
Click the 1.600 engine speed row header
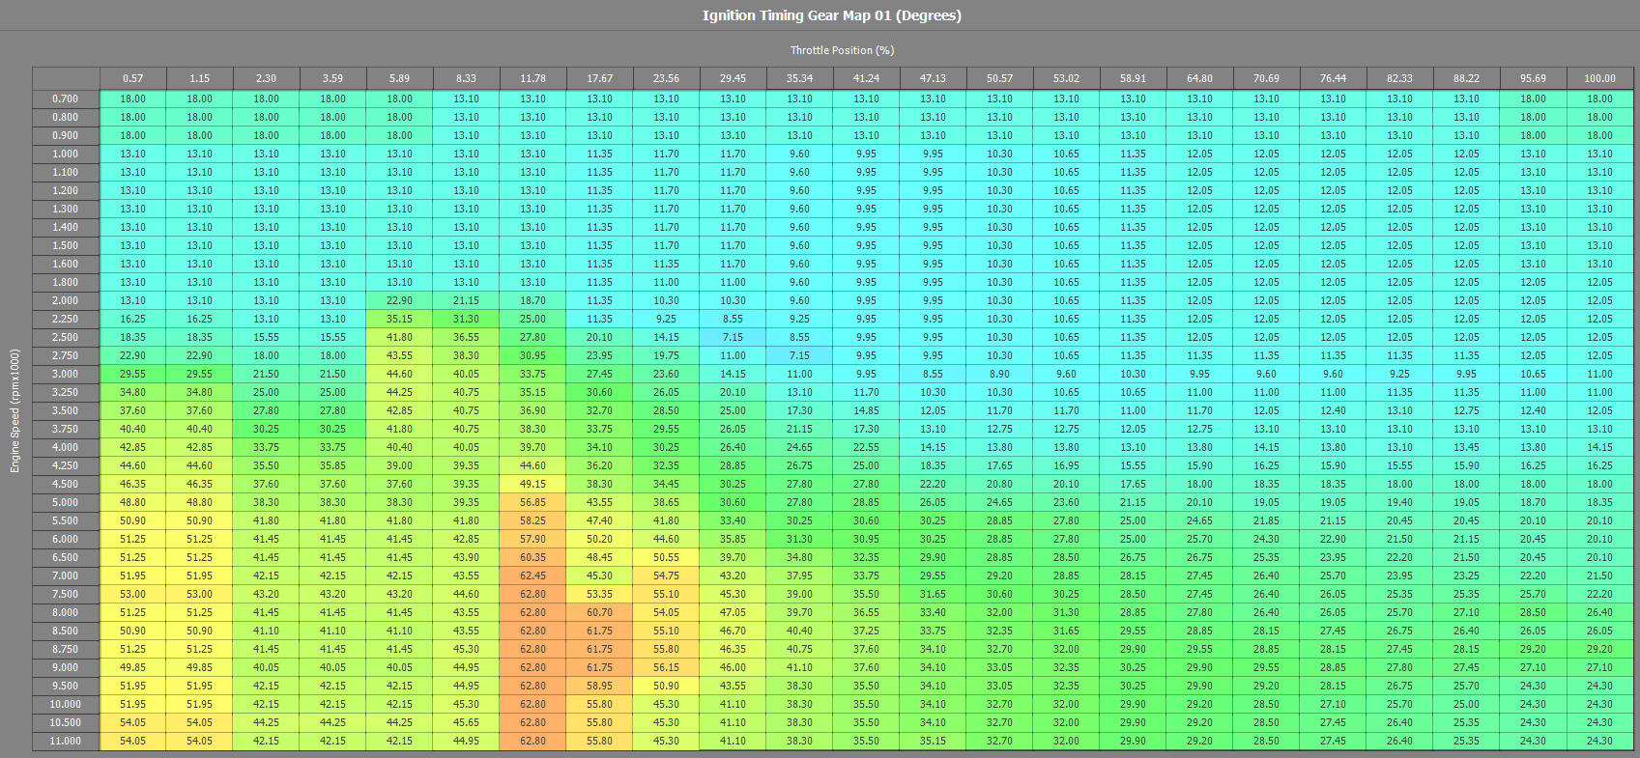(x=66, y=264)
